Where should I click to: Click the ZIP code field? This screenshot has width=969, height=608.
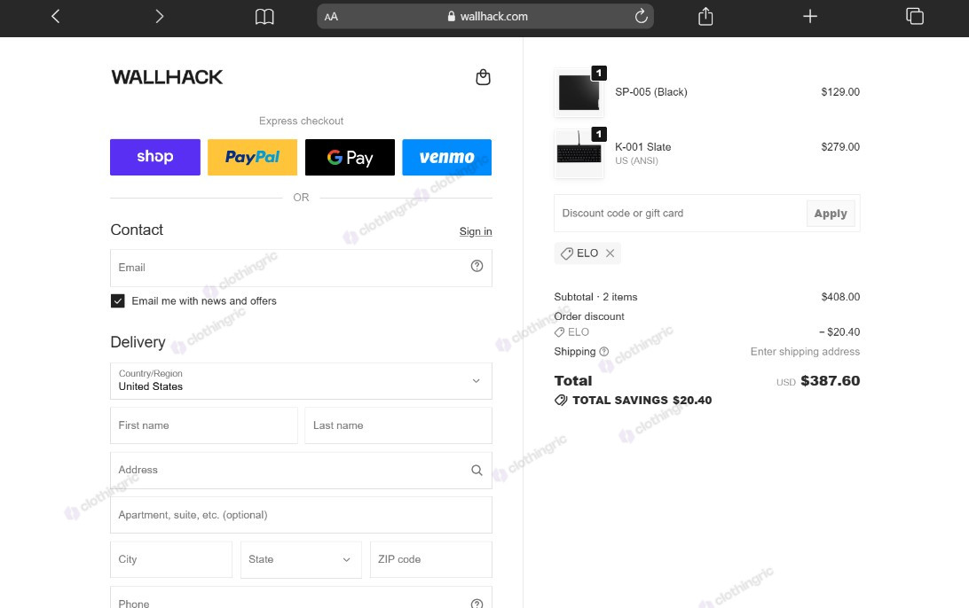click(430, 559)
